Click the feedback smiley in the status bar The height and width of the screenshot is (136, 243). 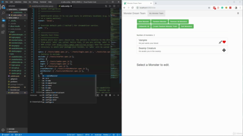(114, 134)
